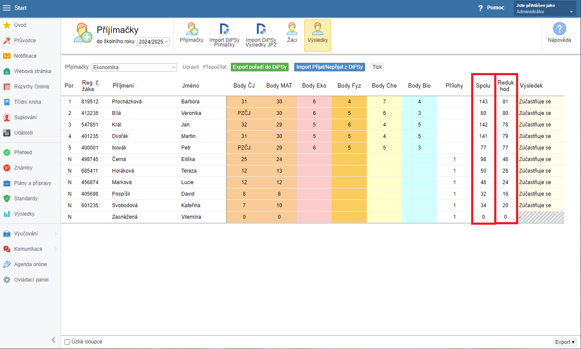Open the Rozvrhy Online sidebar label
Viewport: 581px width, 349px height.
click(32, 87)
